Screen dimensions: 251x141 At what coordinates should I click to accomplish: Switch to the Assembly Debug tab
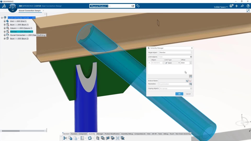127,134
